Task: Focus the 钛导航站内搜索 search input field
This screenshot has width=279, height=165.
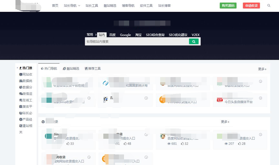Action: 136,41
